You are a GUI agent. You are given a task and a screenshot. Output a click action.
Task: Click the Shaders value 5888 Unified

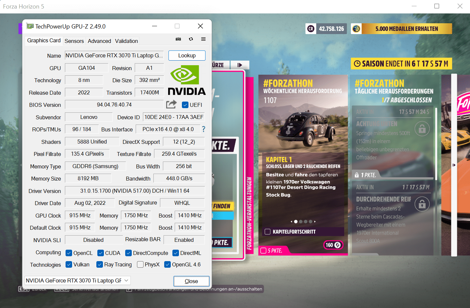[x=92, y=142]
